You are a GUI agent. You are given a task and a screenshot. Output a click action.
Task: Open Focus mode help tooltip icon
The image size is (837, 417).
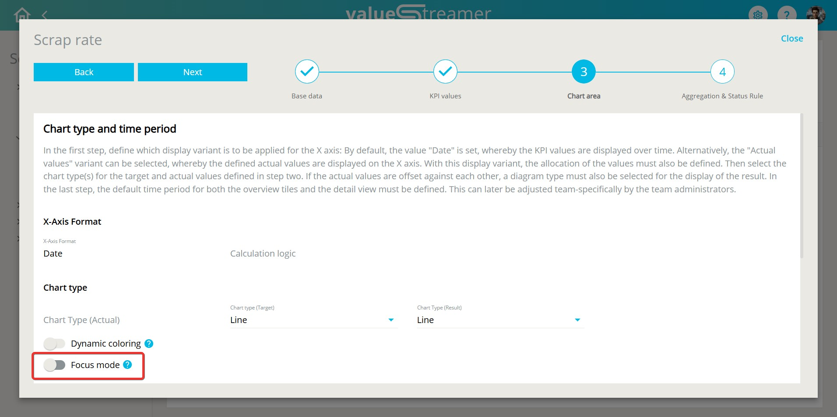click(127, 365)
